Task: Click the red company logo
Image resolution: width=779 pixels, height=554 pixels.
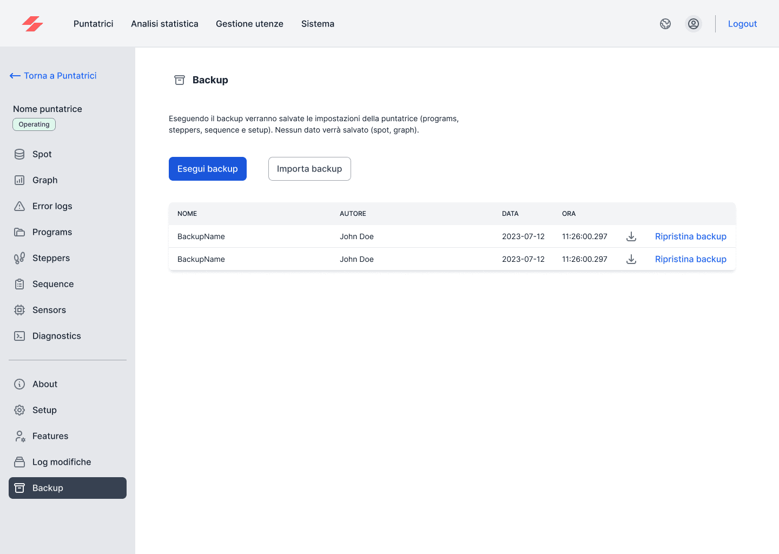Action: pos(32,24)
